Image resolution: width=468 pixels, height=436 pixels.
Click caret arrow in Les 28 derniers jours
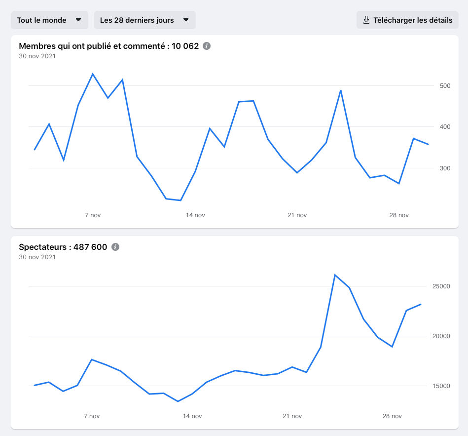pyautogui.click(x=186, y=20)
